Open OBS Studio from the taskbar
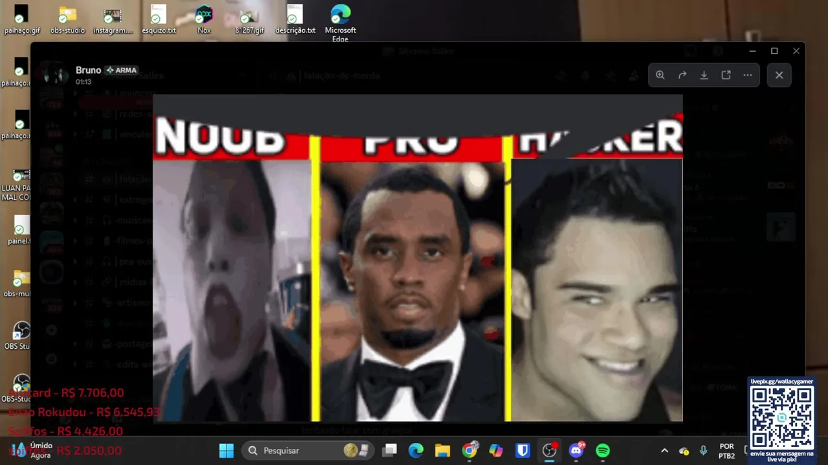This screenshot has height=465, width=828. pos(549,450)
